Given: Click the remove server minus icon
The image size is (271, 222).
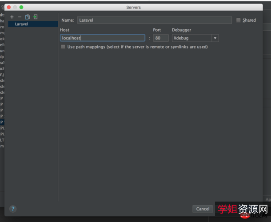Looking at the screenshot, I should [x=20, y=17].
